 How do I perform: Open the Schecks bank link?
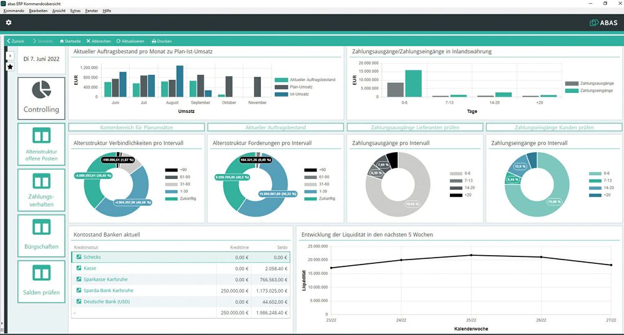click(x=92, y=257)
